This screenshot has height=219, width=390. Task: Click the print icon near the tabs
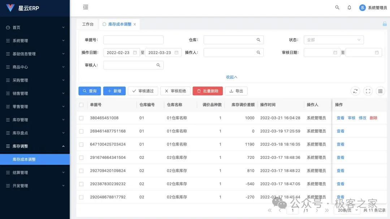pos(385,23)
